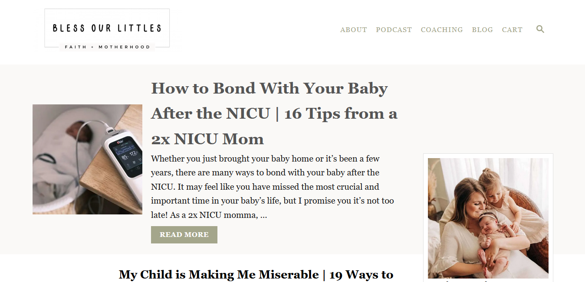The height and width of the screenshot is (282, 585).
Task: View the Cart from the header
Action: [512, 30]
